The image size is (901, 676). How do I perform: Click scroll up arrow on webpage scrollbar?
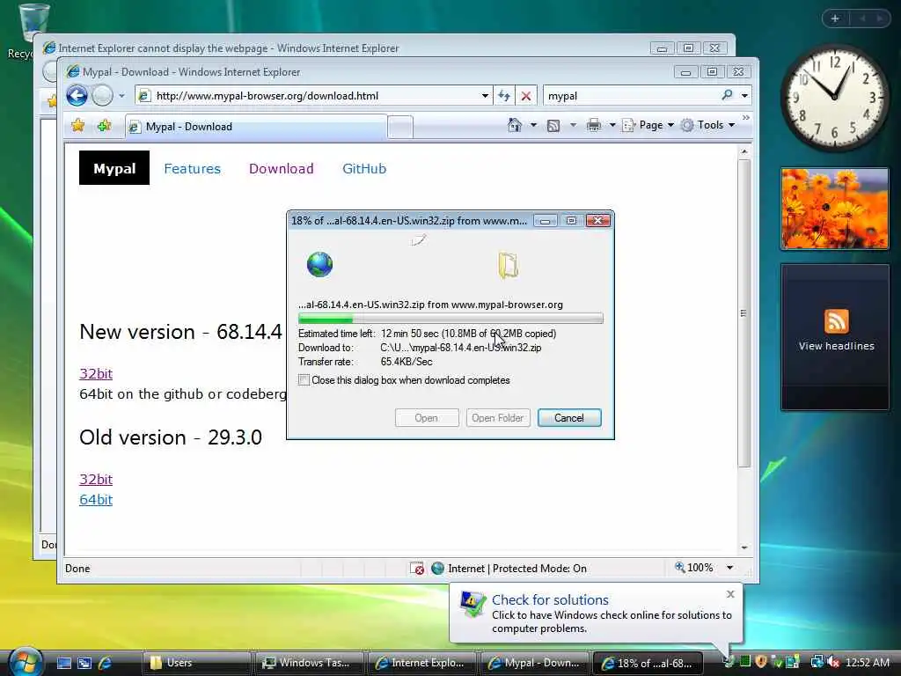click(744, 151)
